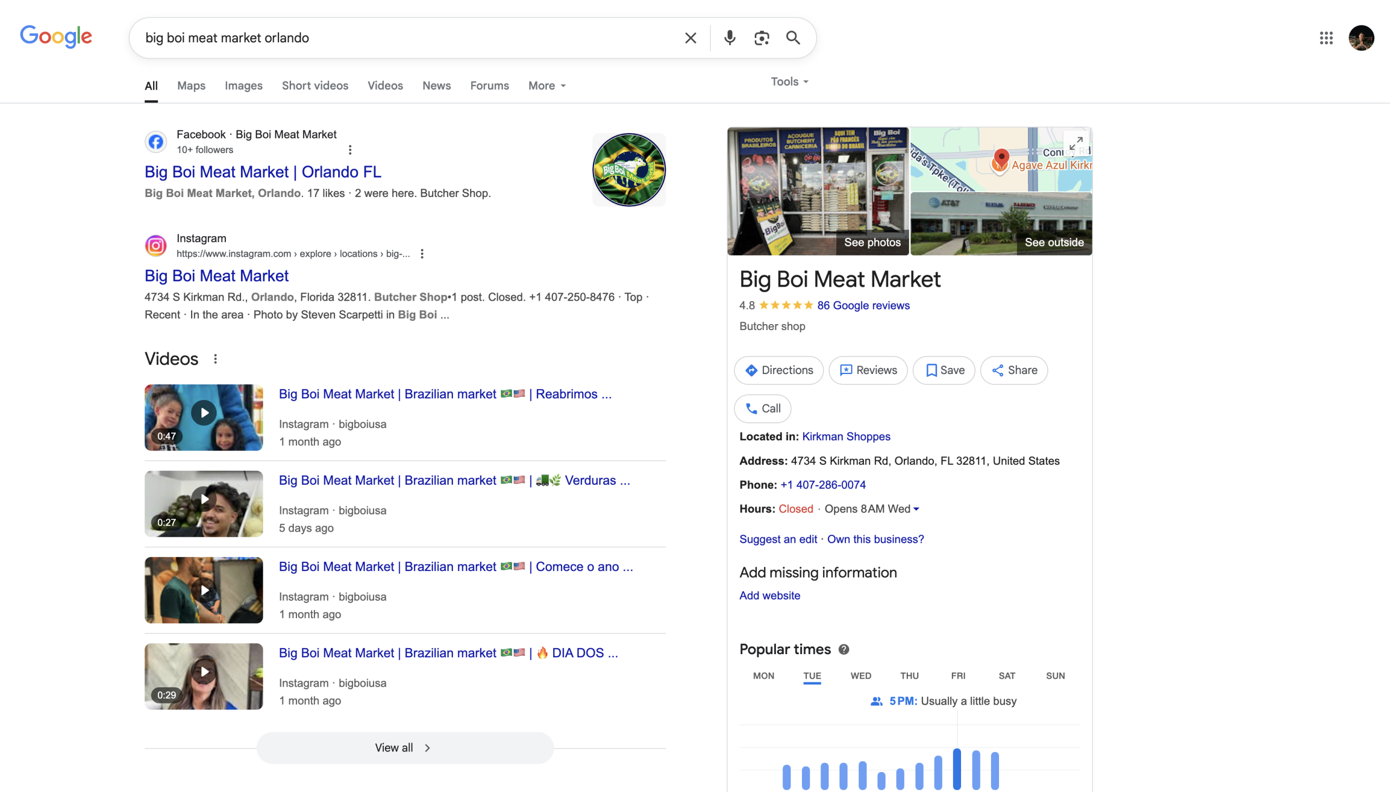Save the place with Save button
This screenshot has width=1390, height=792.
coord(944,370)
